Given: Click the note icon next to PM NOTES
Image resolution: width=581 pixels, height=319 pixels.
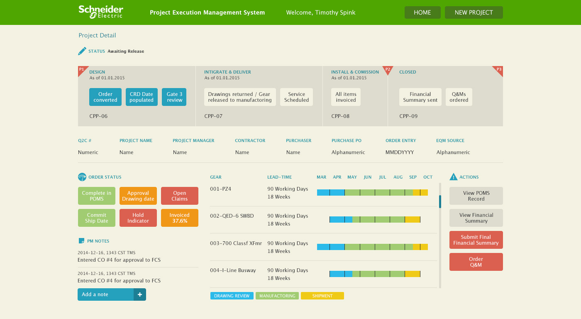Looking at the screenshot, I should (x=81, y=240).
